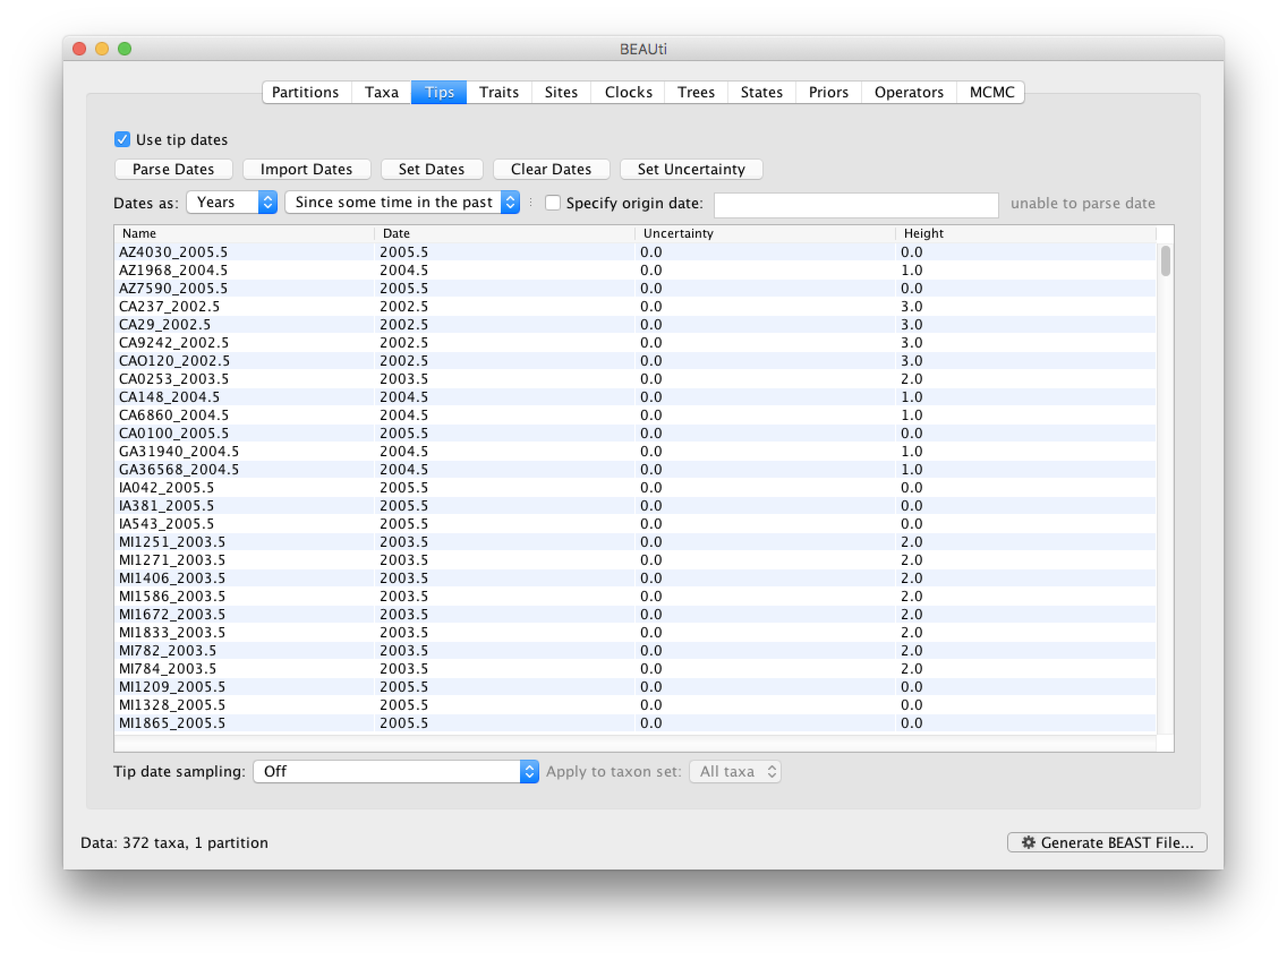Select taxon MI1328_2005.5

click(172, 705)
